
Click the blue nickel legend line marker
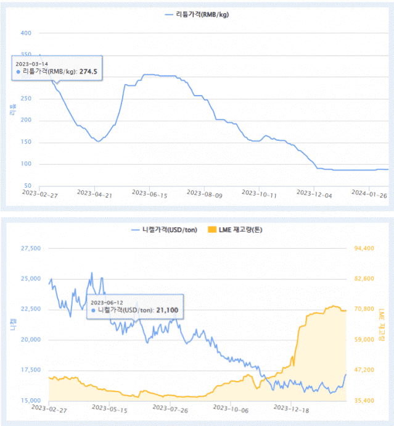coord(135,230)
